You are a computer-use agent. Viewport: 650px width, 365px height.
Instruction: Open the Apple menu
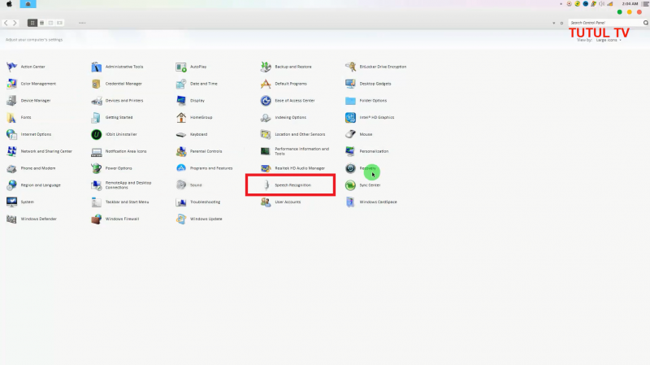pyautogui.click(x=9, y=4)
